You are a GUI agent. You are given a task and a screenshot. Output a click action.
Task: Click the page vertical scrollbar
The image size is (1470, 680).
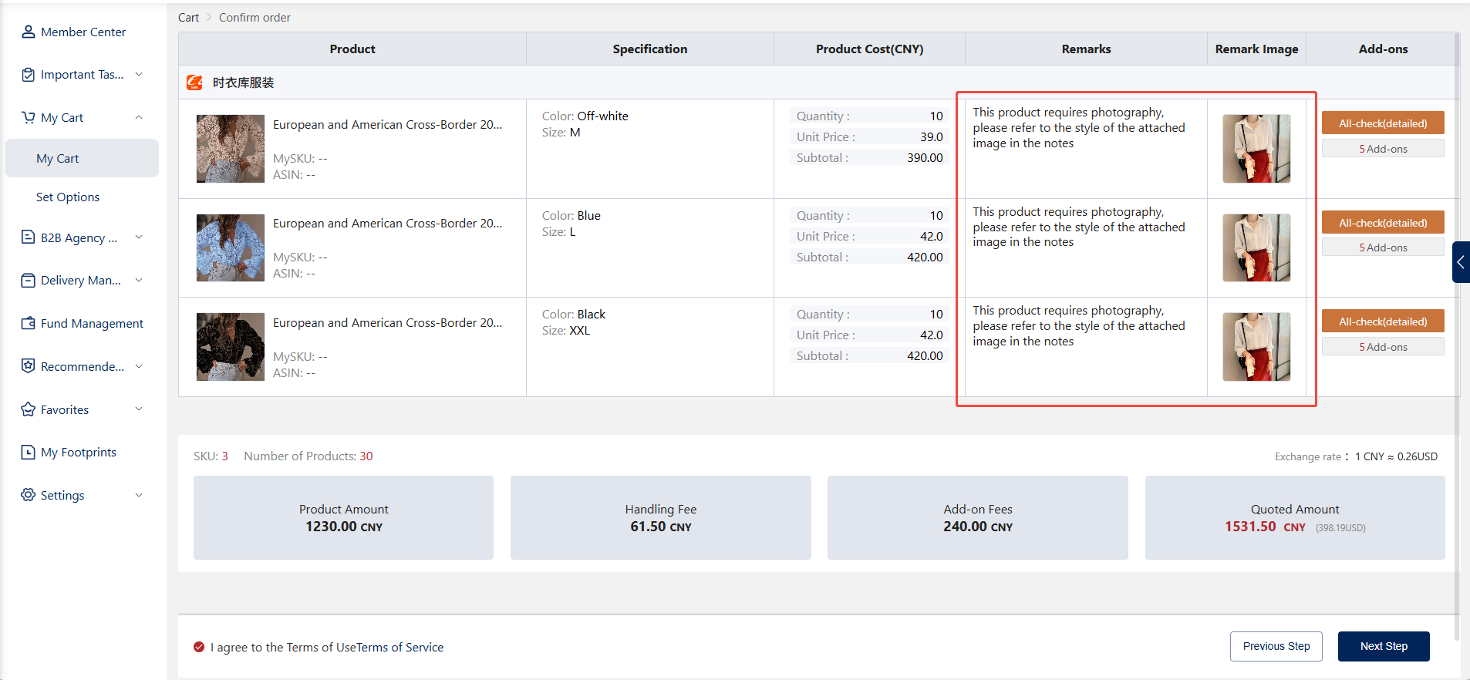(1457, 336)
